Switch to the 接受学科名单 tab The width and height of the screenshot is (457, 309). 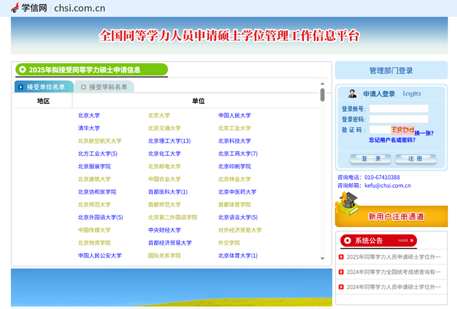pyautogui.click(x=104, y=87)
